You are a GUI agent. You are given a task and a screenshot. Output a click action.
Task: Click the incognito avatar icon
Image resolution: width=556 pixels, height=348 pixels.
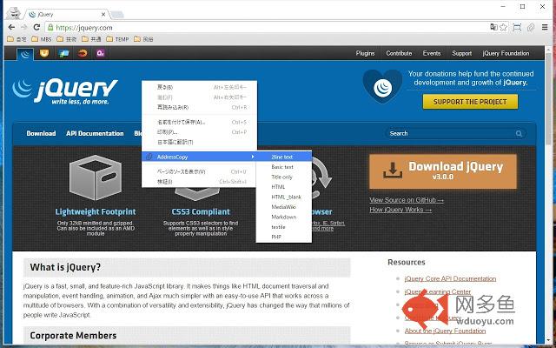[x=14, y=14]
